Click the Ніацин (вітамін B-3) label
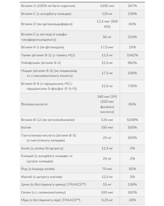 (49, 73)
